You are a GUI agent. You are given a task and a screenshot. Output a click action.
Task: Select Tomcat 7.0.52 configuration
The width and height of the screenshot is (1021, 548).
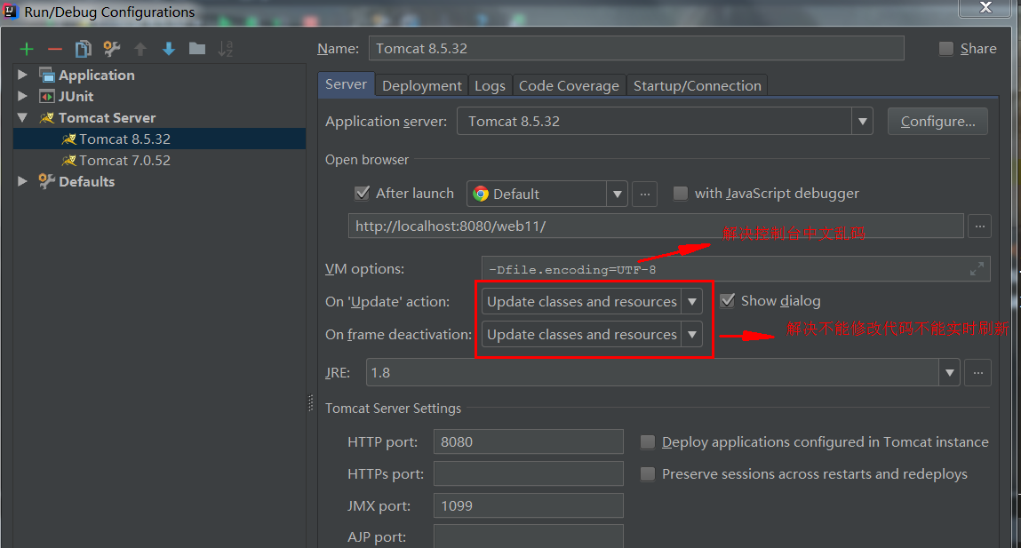click(160, 160)
